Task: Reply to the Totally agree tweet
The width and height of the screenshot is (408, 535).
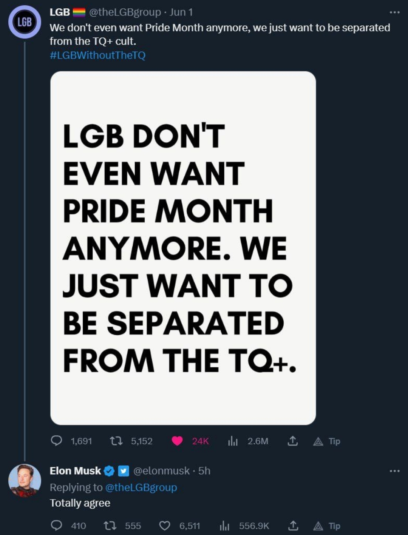Action: coord(57,526)
